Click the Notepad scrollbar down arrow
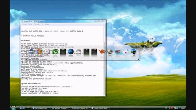Image resolution: width=196 pixels, height=110 pixels. coord(104,95)
